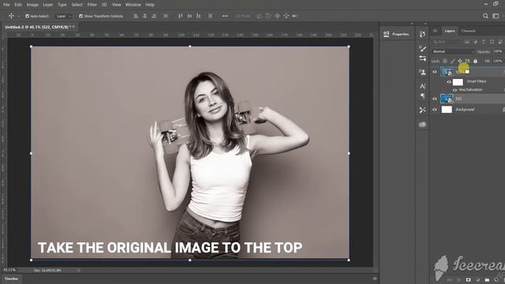Toggle lock position icon
This screenshot has height=284, width=505.
coord(460,61)
